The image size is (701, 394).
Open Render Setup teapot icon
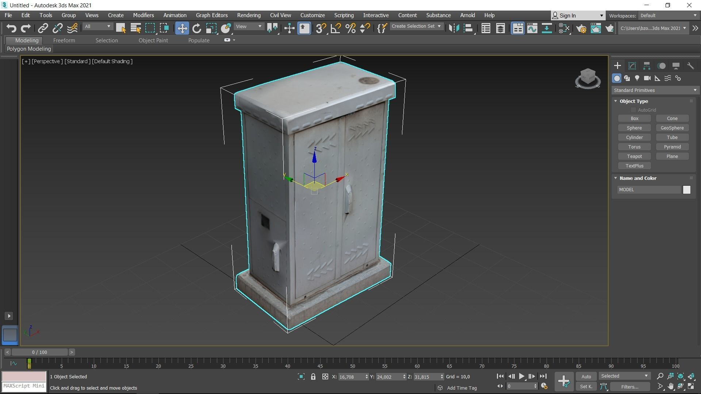(582, 28)
